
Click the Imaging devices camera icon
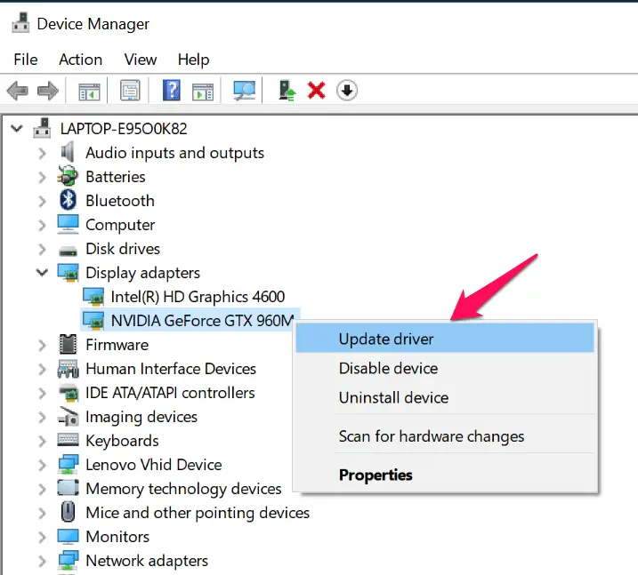click(68, 417)
